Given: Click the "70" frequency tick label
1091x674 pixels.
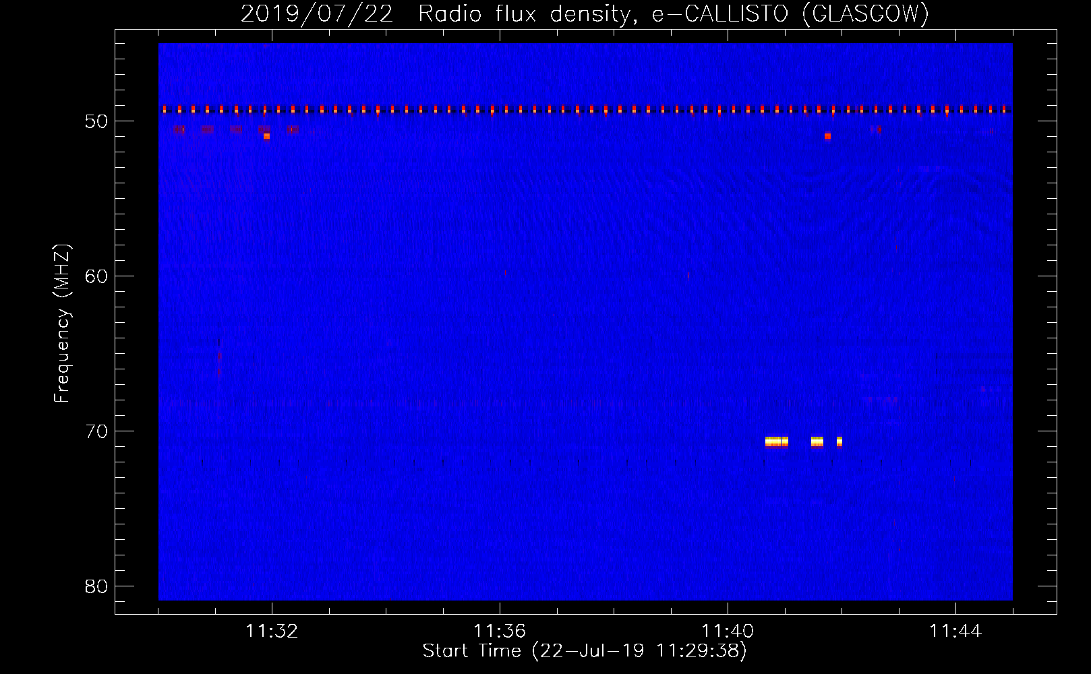Looking at the screenshot, I should [x=96, y=431].
